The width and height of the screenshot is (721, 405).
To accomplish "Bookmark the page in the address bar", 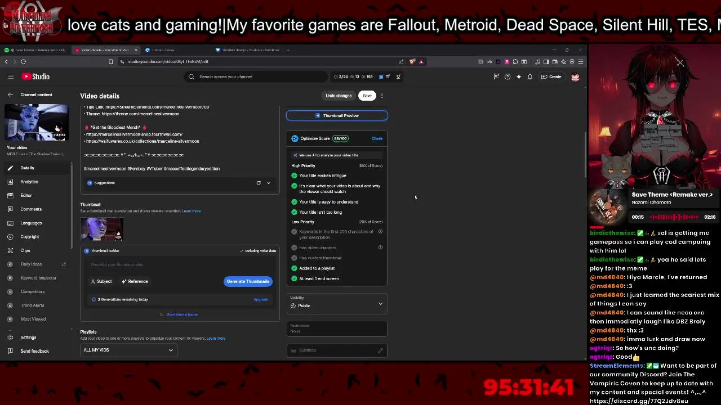I will pos(111,61).
